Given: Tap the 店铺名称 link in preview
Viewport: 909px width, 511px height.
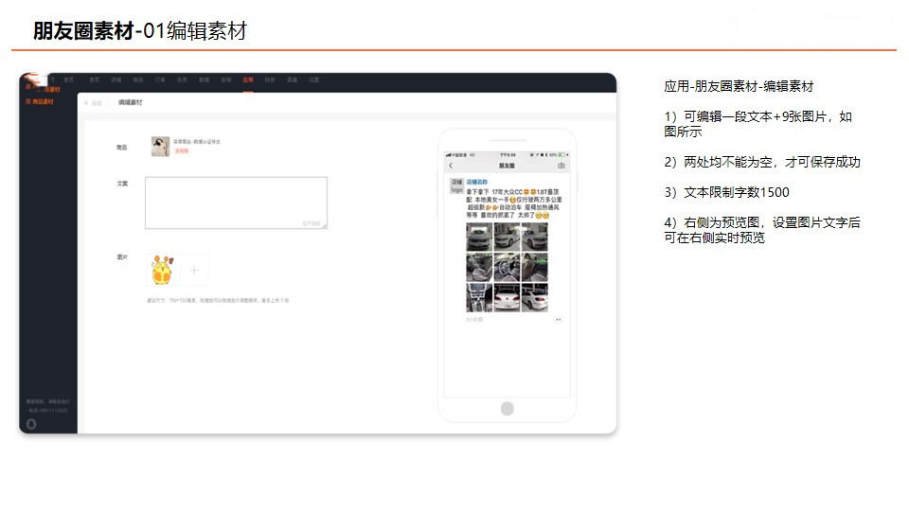Looking at the screenshot, I should [x=477, y=182].
